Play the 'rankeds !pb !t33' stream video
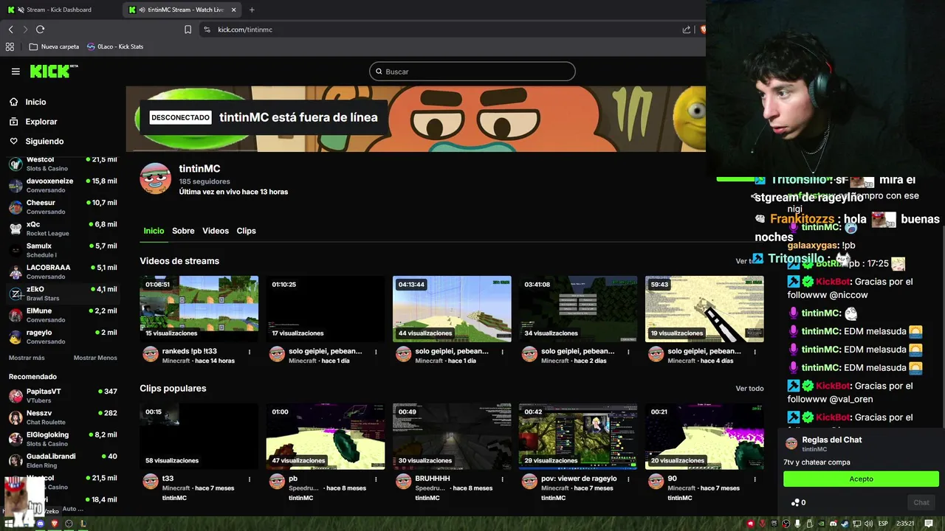The height and width of the screenshot is (531, 945). point(199,309)
